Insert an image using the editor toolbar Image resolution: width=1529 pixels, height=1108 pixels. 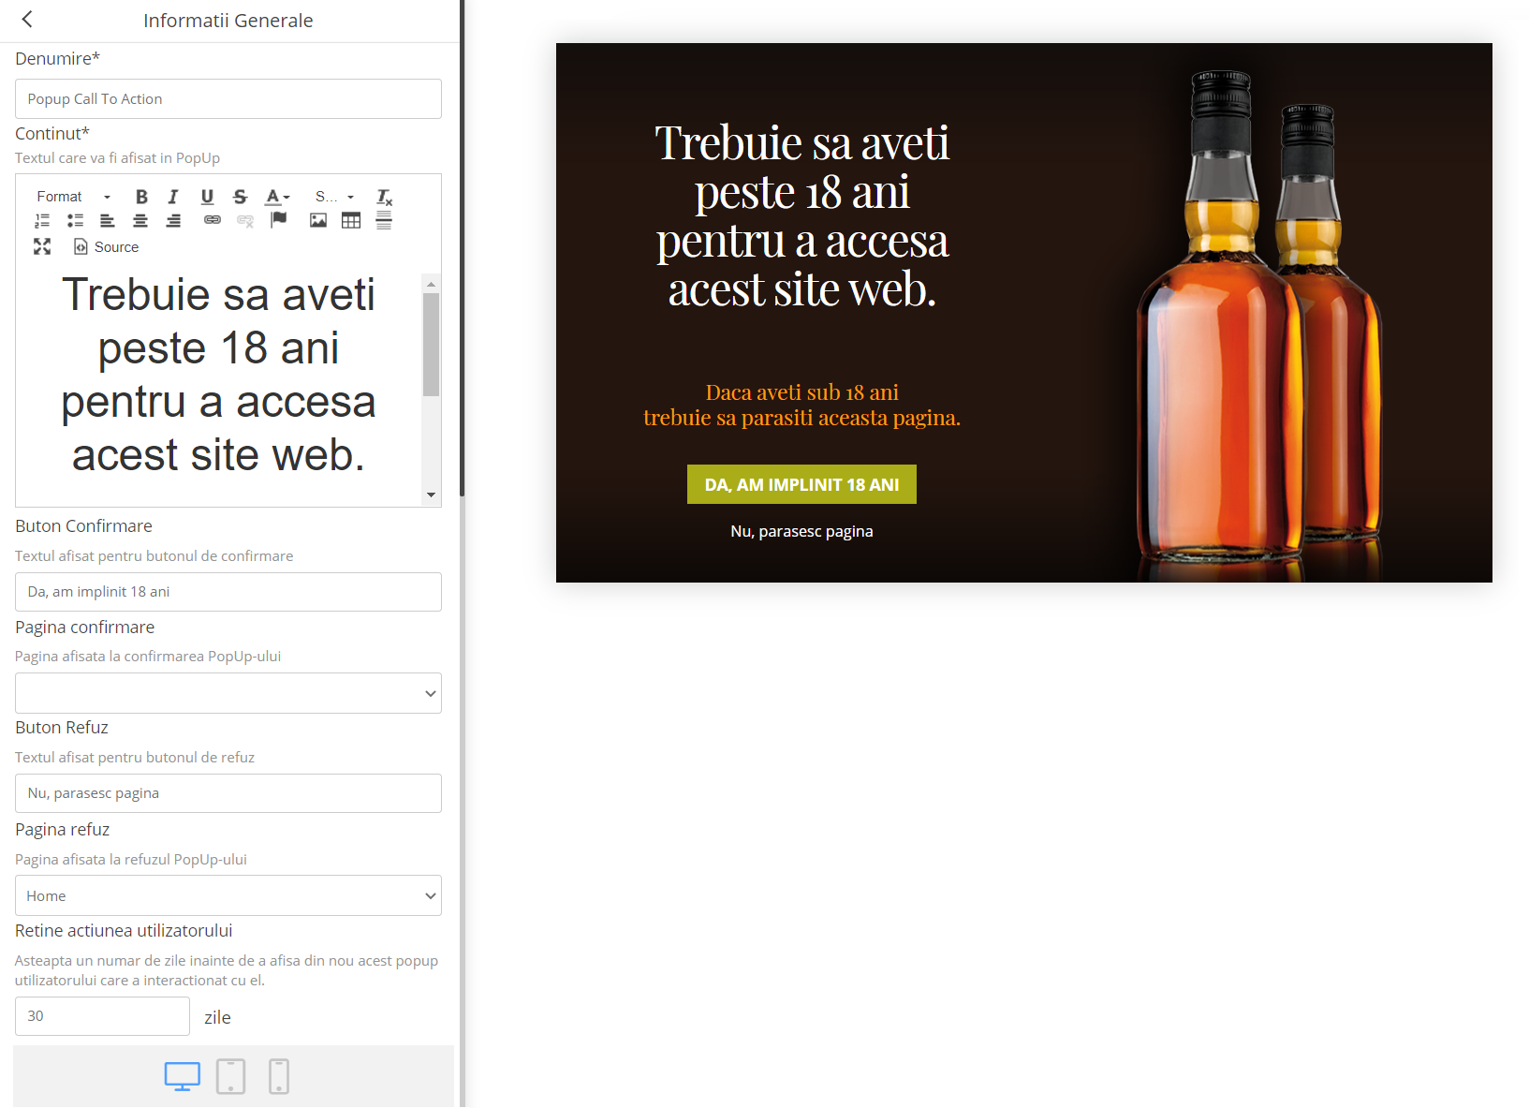coord(318,221)
